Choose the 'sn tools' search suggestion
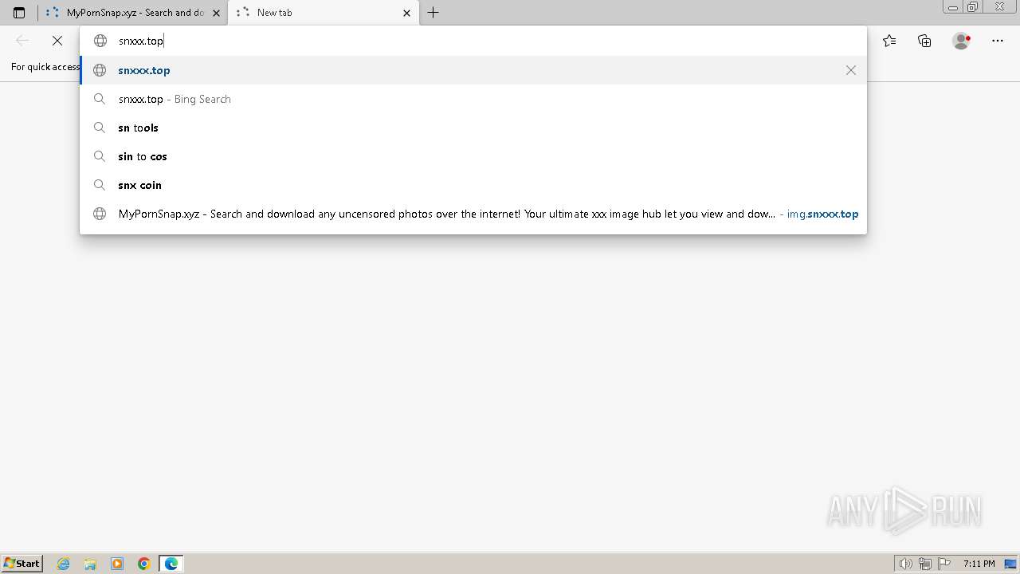This screenshot has height=574, width=1020. (473, 128)
